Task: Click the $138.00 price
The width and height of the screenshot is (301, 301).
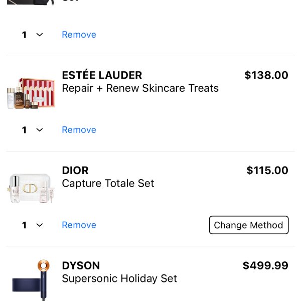Action: point(266,75)
